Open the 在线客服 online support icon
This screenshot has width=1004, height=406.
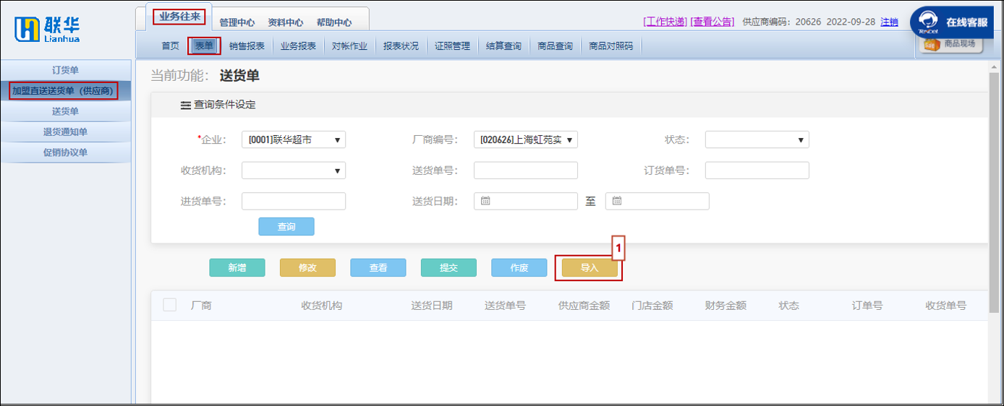pos(952,22)
